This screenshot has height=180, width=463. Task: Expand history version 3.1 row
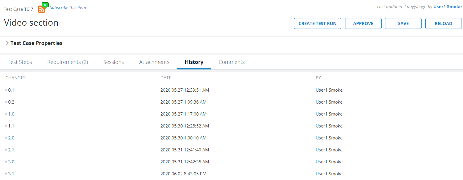(6, 174)
